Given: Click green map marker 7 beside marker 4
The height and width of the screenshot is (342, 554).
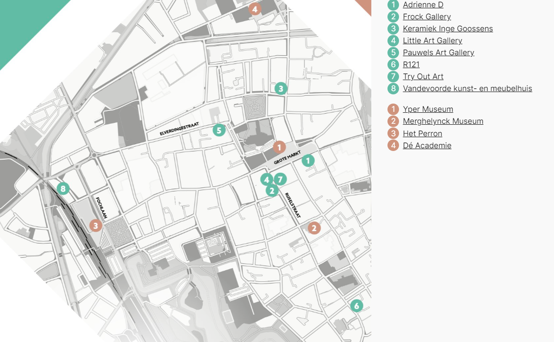Looking at the screenshot, I should coord(280,179).
